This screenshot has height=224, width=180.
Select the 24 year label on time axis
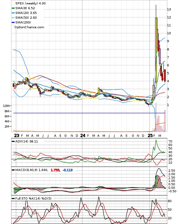[x=83, y=135]
